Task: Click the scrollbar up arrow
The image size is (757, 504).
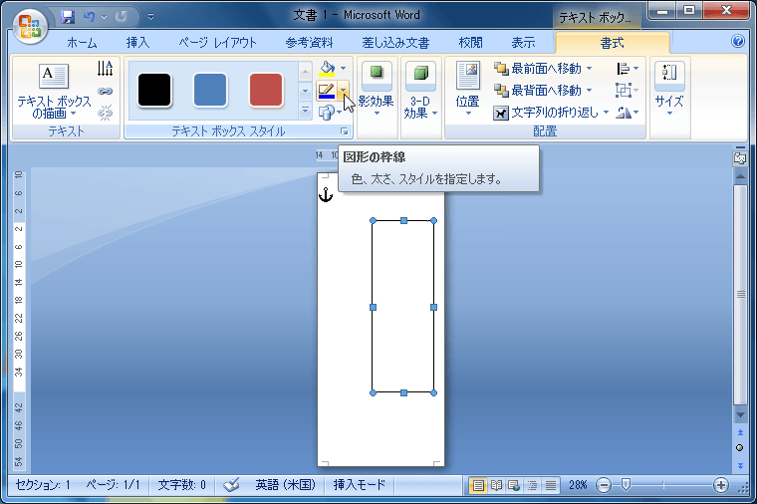Action: (x=740, y=176)
